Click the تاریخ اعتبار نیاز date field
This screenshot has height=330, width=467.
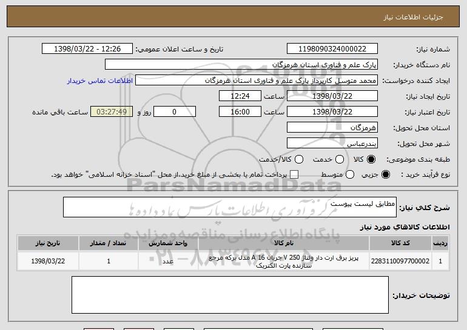click(x=332, y=112)
